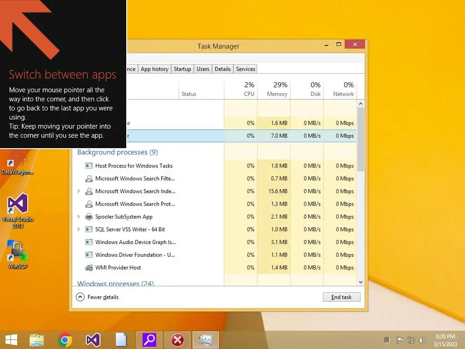Image resolution: width=465 pixels, height=349 pixels.
Task: Click the clock showing 8:20 PM
Action: coord(445,340)
